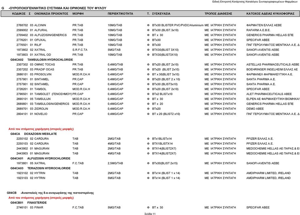The height and width of the screenshot is (215, 300).
Task: Click code 2250103 for CARDURA
Action: click(22, 144)
